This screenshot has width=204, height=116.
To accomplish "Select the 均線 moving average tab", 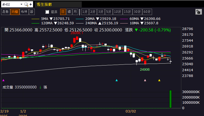I will [14, 12].
